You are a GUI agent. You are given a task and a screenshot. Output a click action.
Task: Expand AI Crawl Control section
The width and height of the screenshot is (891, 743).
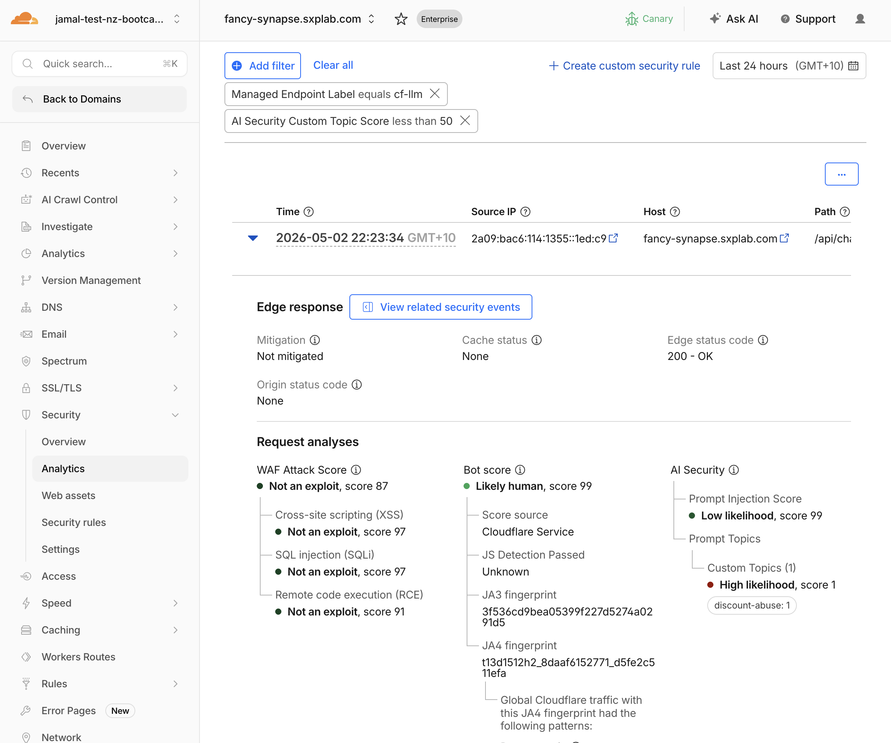tap(100, 200)
